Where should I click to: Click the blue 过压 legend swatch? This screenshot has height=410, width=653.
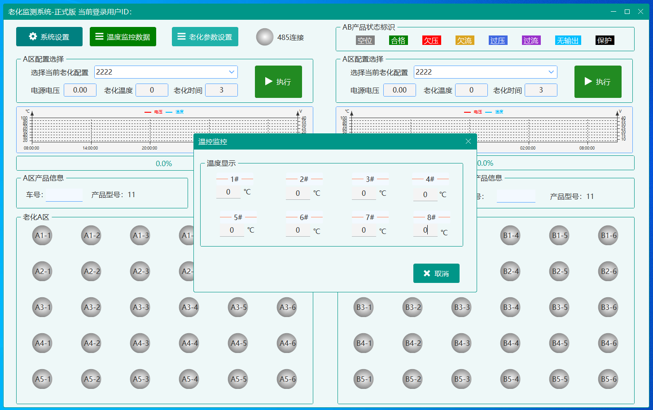[x=498, y=40]
